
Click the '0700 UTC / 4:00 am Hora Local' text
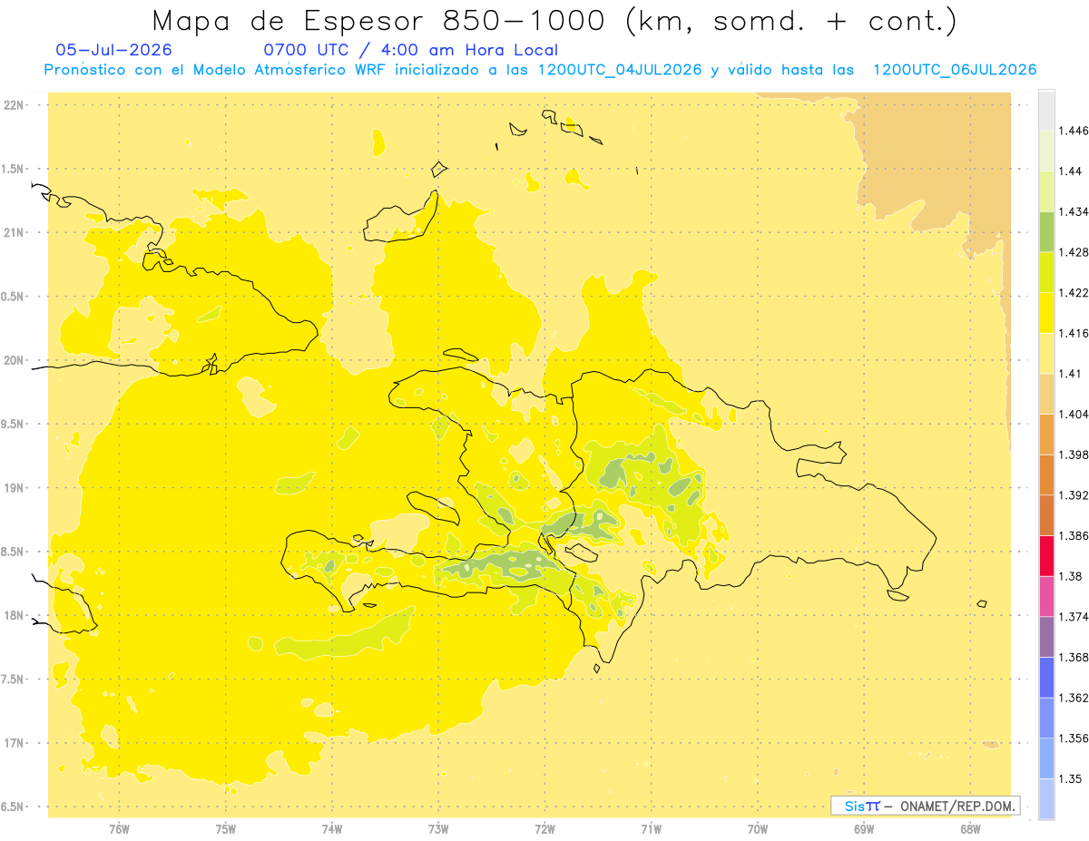click(410, 50)
